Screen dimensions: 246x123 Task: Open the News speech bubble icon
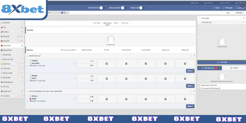[x=214, y=8]
